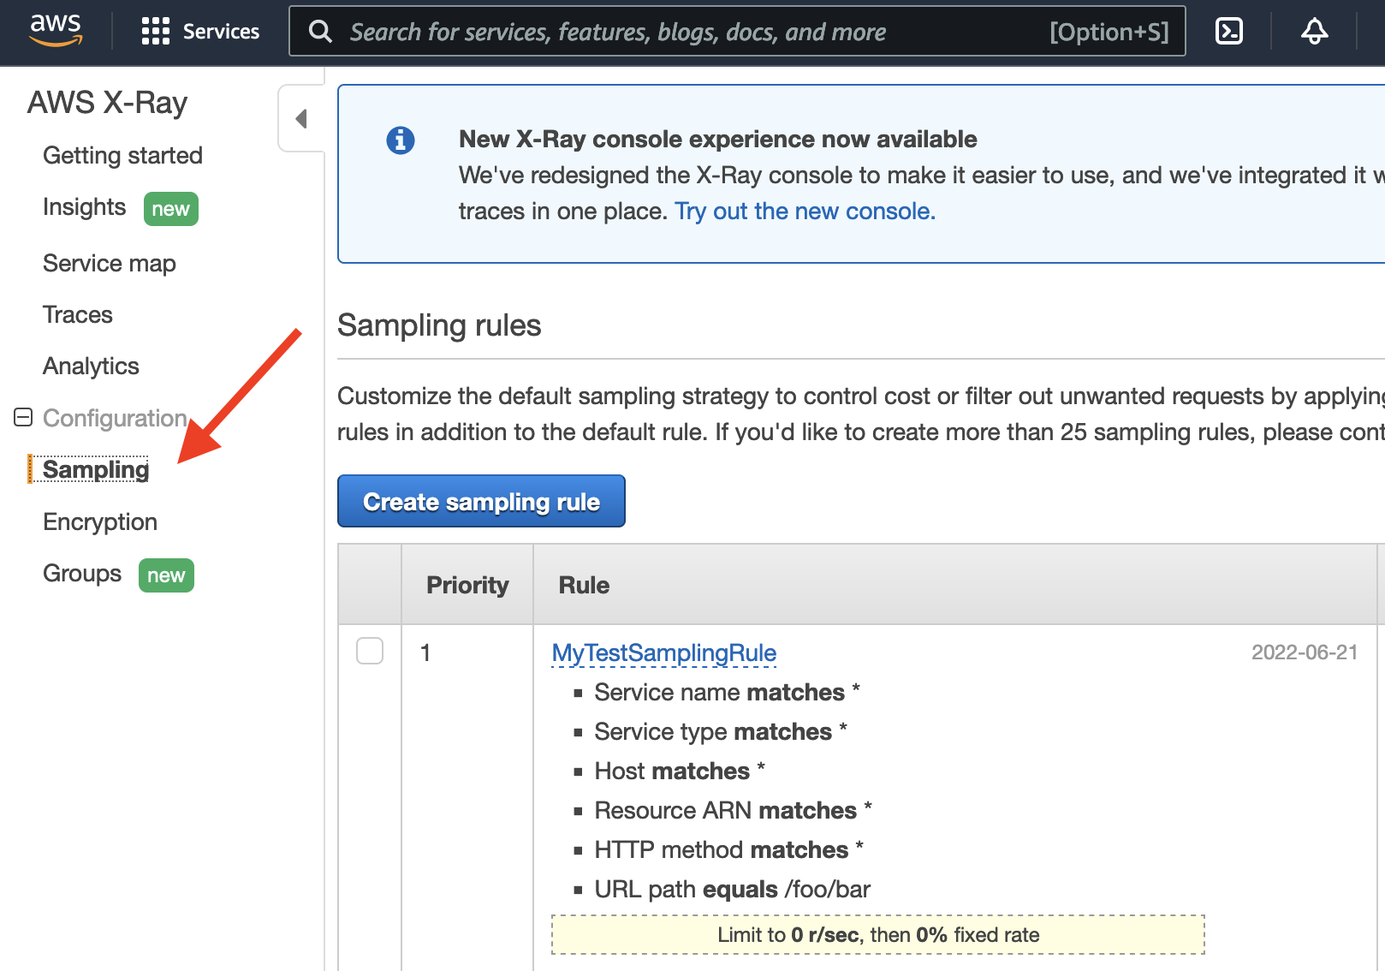Sort by Priority column header
Image resolution: width=1385 pixels, height=971 pixels.
467,585
